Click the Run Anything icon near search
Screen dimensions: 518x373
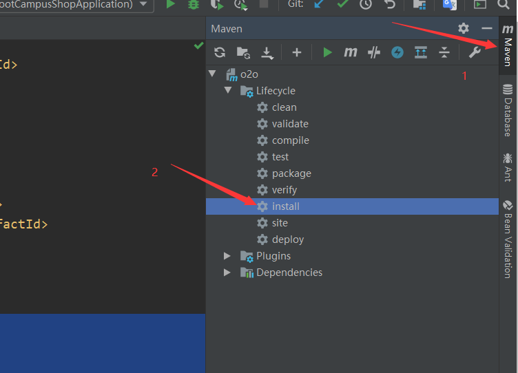[479, 4]
